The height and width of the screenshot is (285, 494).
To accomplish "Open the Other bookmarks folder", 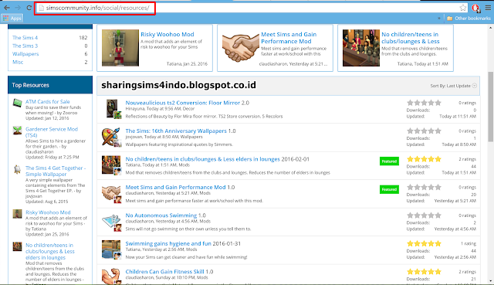I will (x=469, y=19).
